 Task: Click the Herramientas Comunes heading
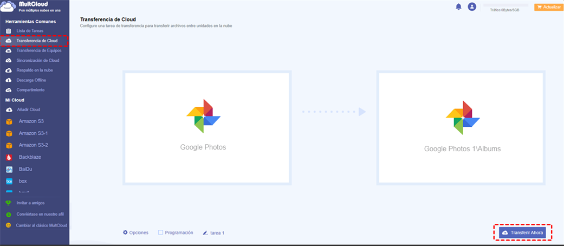click(x=30, y=22)
